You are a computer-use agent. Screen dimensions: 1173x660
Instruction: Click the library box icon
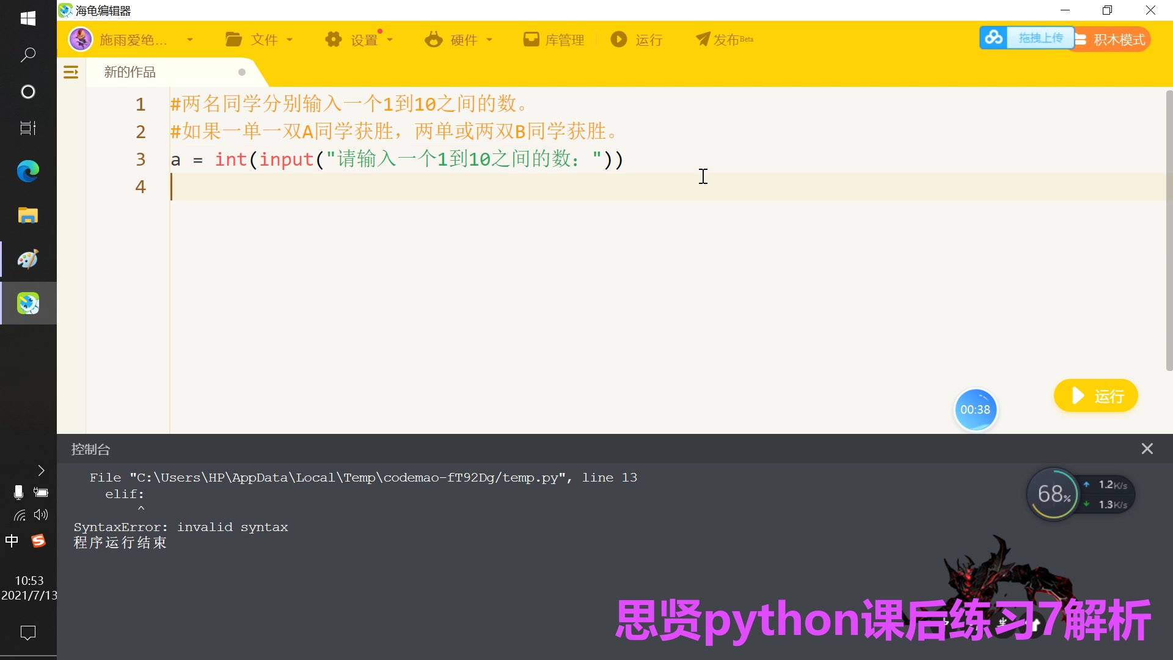tap(531, 40)
